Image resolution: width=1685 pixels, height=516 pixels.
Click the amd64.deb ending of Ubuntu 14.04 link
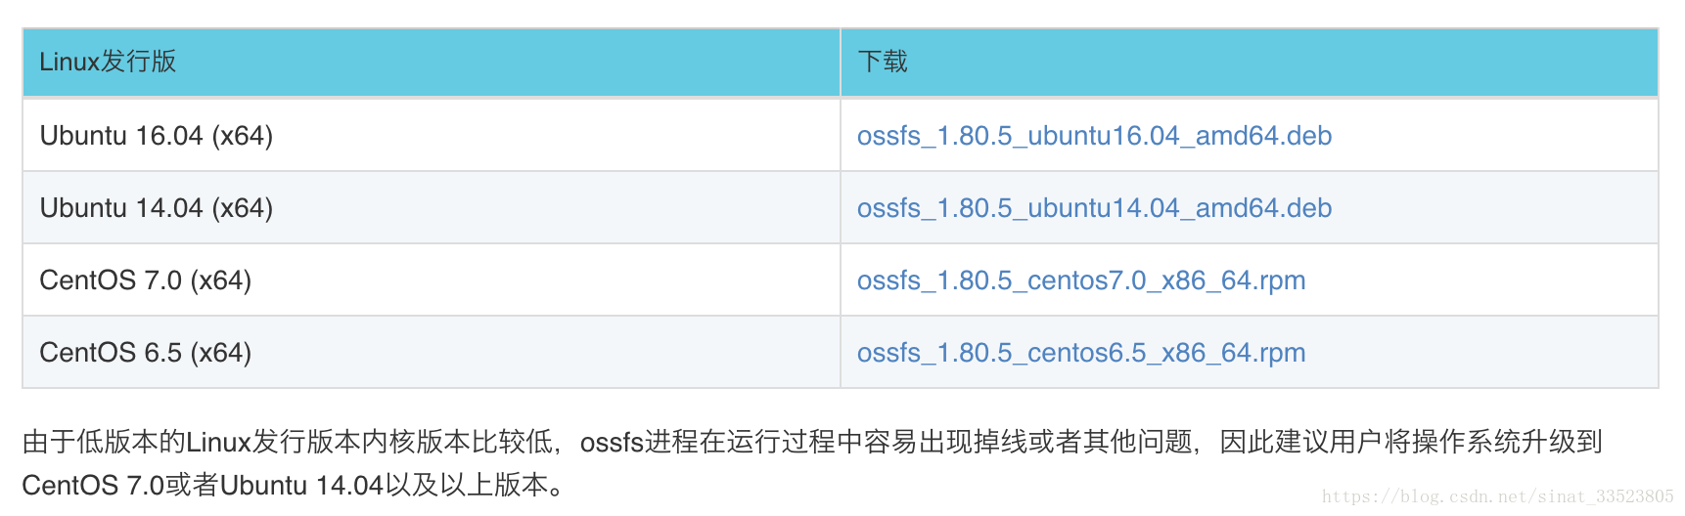[1264, 208]
